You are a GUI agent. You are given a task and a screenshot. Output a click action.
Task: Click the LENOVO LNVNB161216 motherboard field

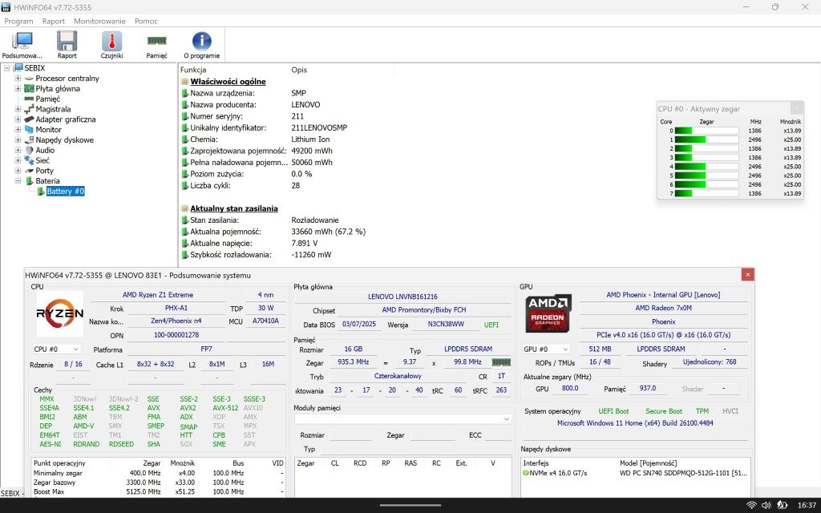[x=402, y=297]
